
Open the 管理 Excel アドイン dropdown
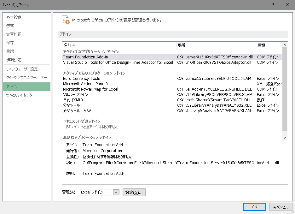pos(100,192)
